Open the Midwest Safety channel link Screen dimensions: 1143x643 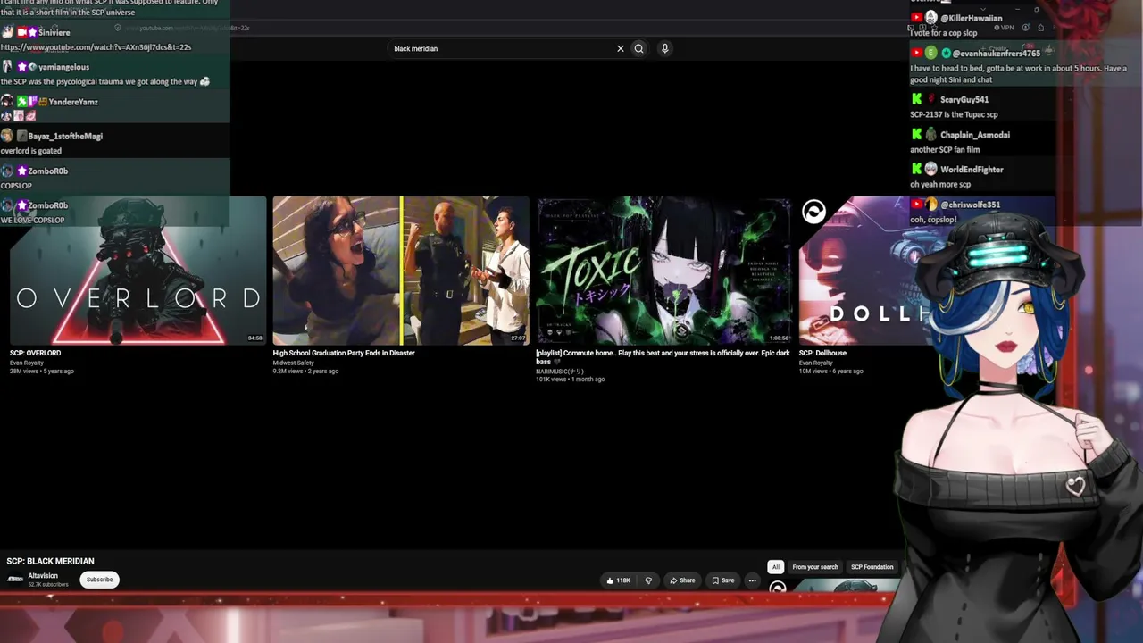[x=294, y=363]
